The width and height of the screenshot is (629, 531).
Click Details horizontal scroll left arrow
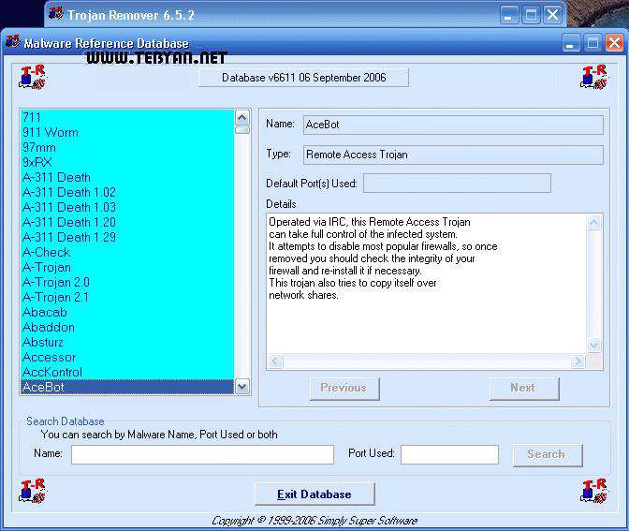pos(275,361)
